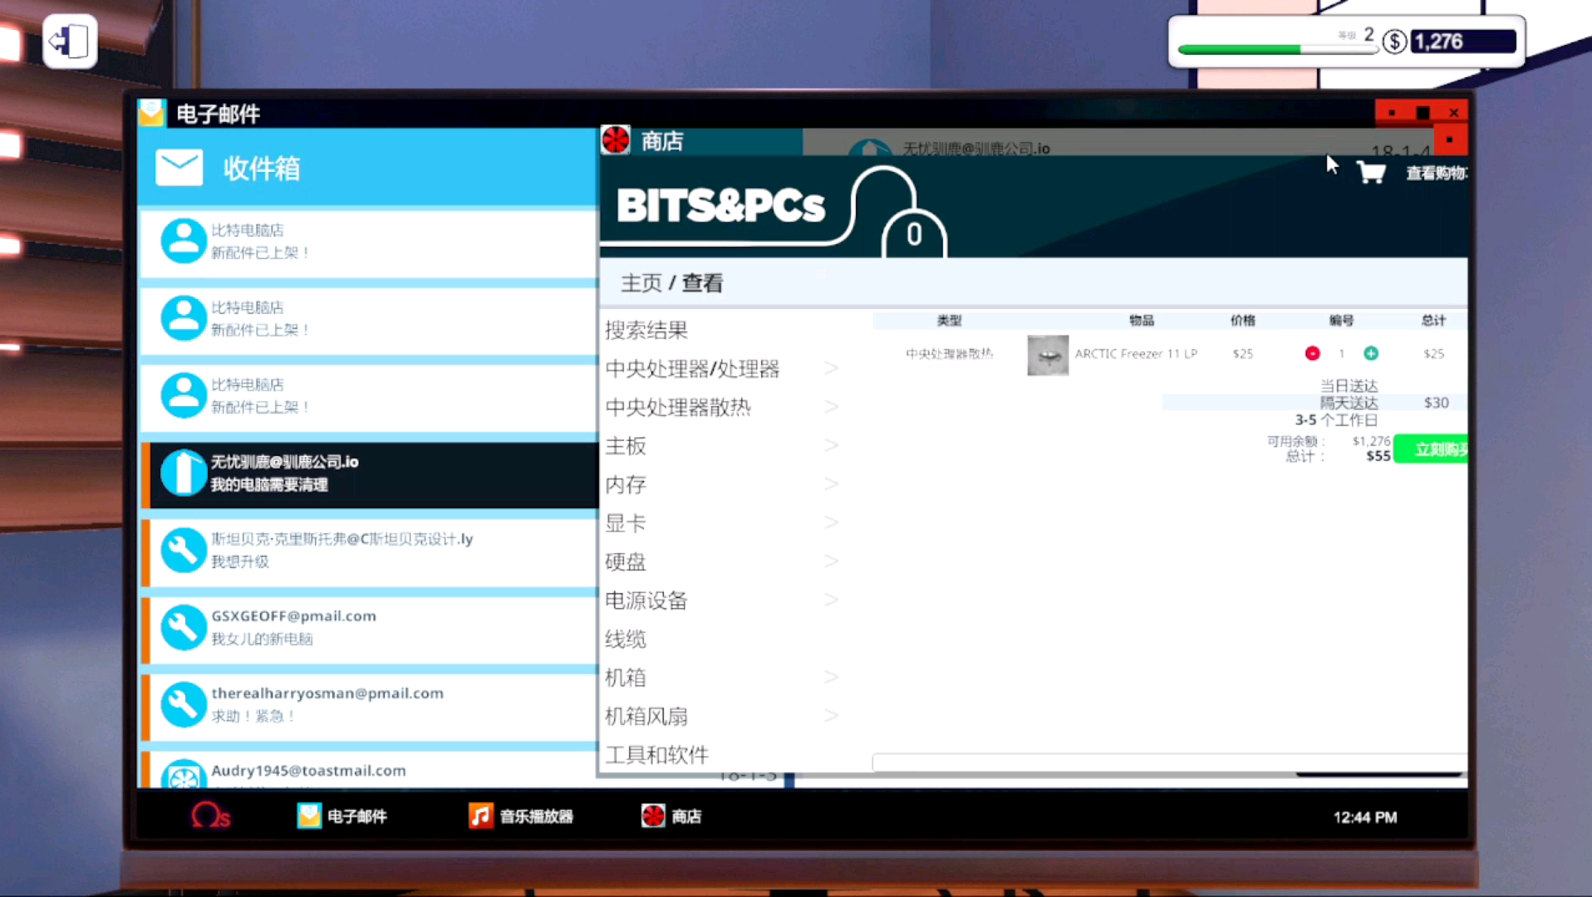Screen dimensions: 1592x897
Task: Choose 隔天送达 delivery option
Action: point(1349,403)
